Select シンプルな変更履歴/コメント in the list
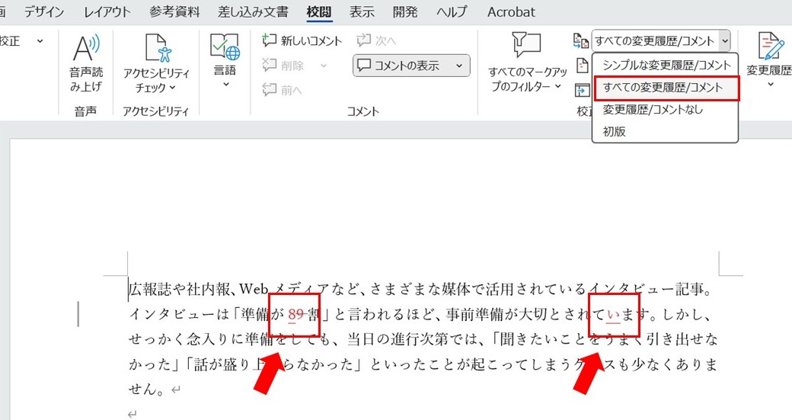 [x=666, y=66]
